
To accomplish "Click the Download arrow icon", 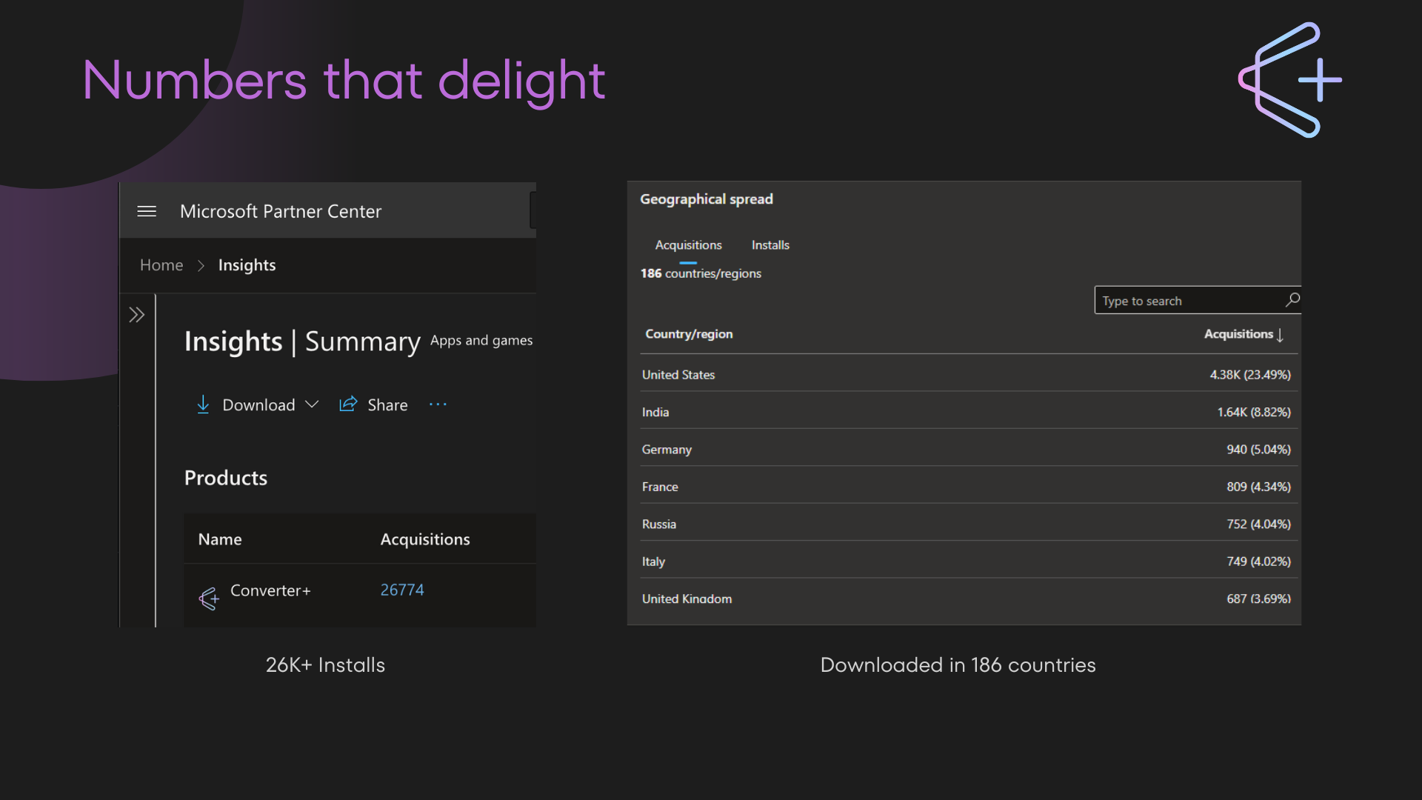I will pos(203,404).
